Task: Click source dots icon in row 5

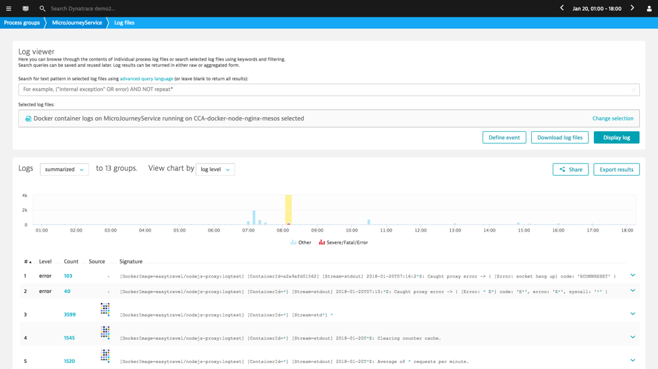Action: 105,356
